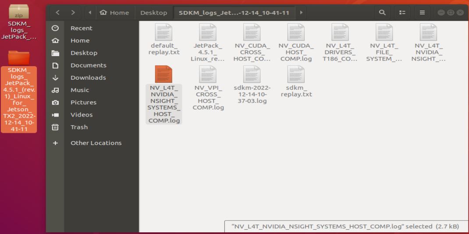Image resolution: width=469 pixels, height=234 pixels.
Task: Go forward with the forward arrow button
Action: (73, 13)
